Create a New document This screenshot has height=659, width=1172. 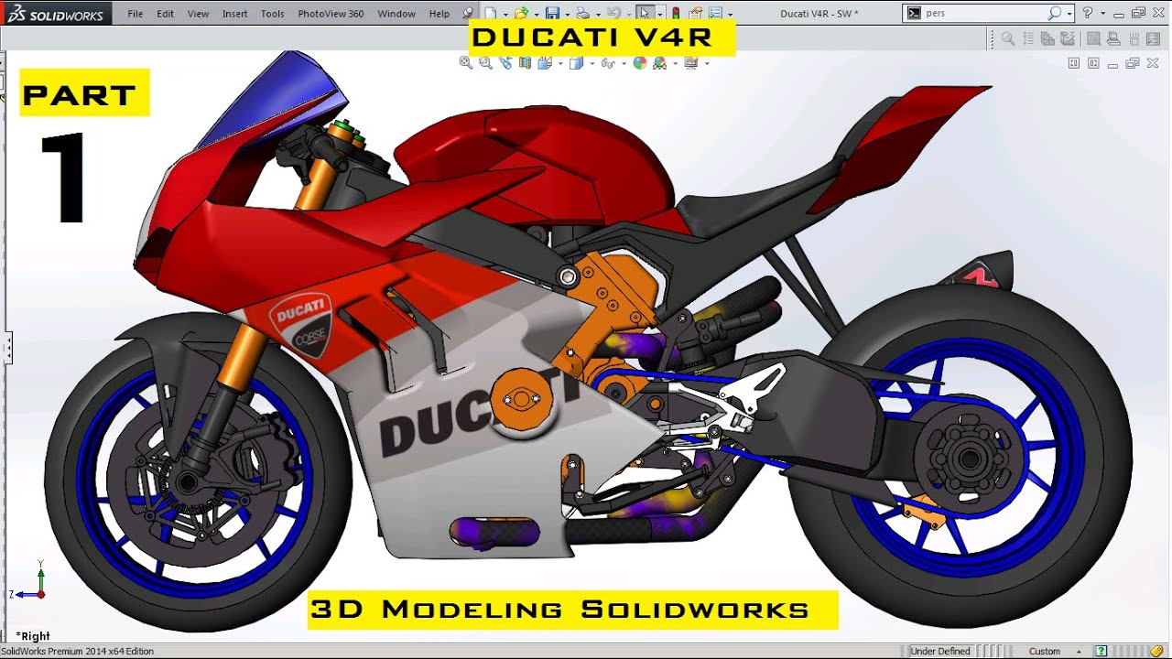(490, 13)
